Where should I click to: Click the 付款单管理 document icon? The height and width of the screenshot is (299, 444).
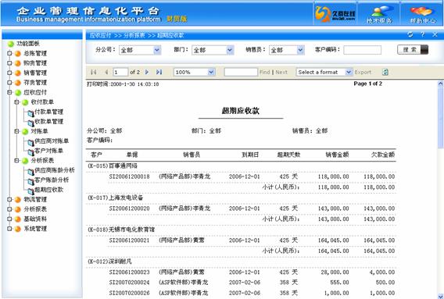point(30,113)
